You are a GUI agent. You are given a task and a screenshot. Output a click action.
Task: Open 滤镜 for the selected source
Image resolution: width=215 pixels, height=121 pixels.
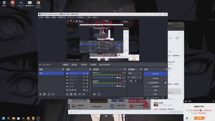[x=74, y=65]
